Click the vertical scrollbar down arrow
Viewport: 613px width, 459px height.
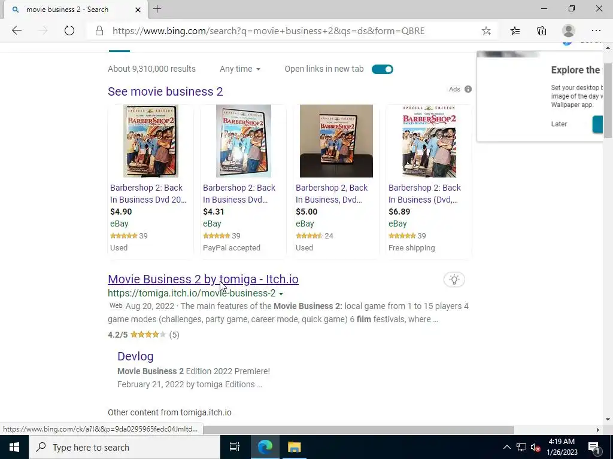(x=608, y=420)
